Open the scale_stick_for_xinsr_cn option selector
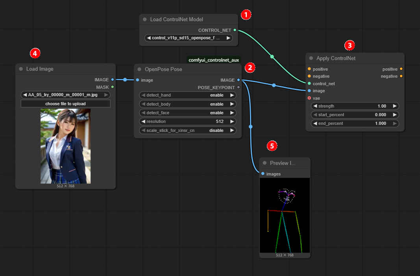 pyautogui.click(x=188, y=130)
